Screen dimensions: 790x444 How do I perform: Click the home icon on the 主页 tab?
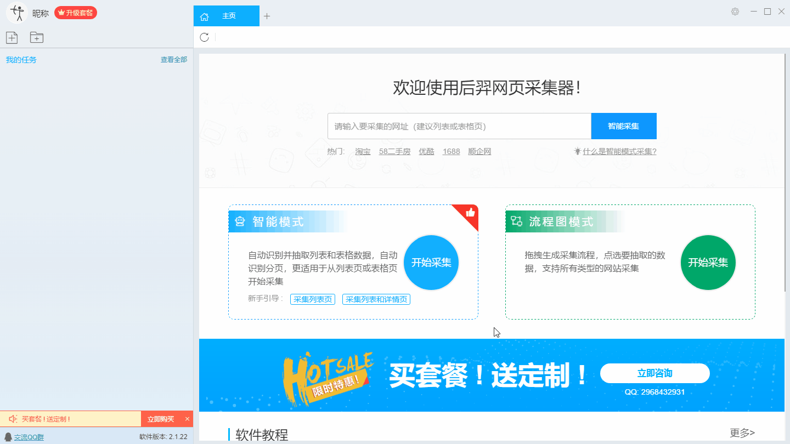[204, 16]
